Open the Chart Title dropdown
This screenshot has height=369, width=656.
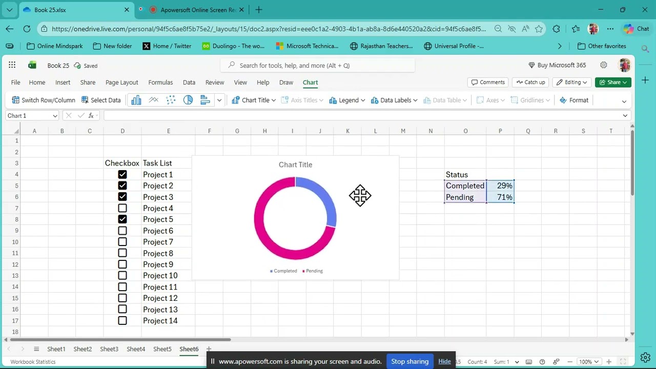coord(254,100)
